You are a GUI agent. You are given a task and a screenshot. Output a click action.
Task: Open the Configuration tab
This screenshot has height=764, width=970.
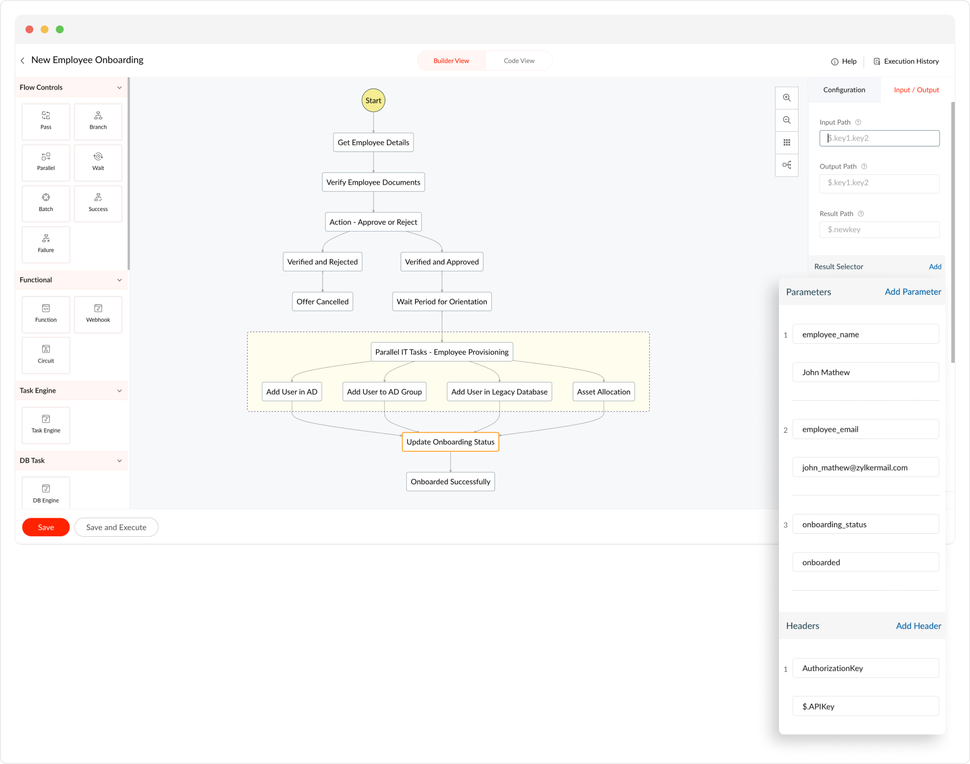(844, 90)
